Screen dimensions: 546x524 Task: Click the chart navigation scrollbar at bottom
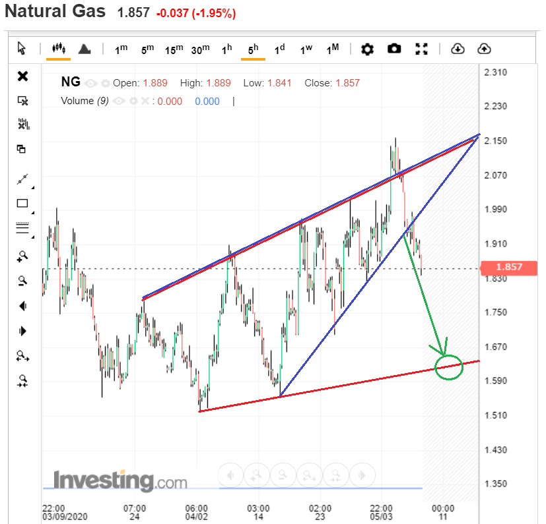click(x=232, y=488)
